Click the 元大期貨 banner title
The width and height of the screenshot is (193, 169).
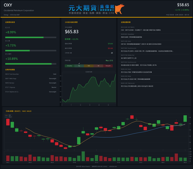[83, 8]
